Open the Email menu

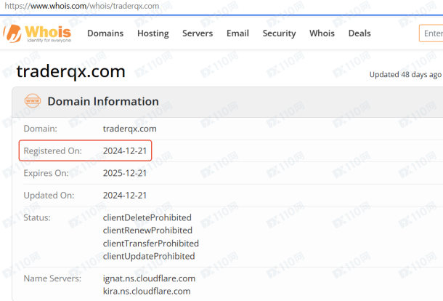[x=237, y=33]
